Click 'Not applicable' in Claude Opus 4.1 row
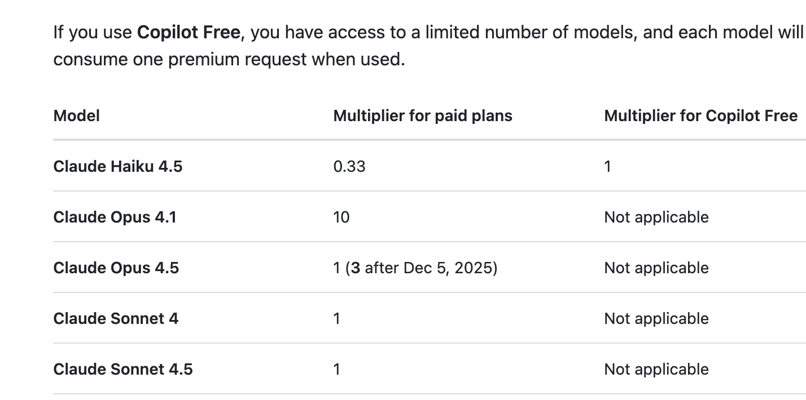The height and width of the screenshot is (400, 806). [x=656, y=217]
